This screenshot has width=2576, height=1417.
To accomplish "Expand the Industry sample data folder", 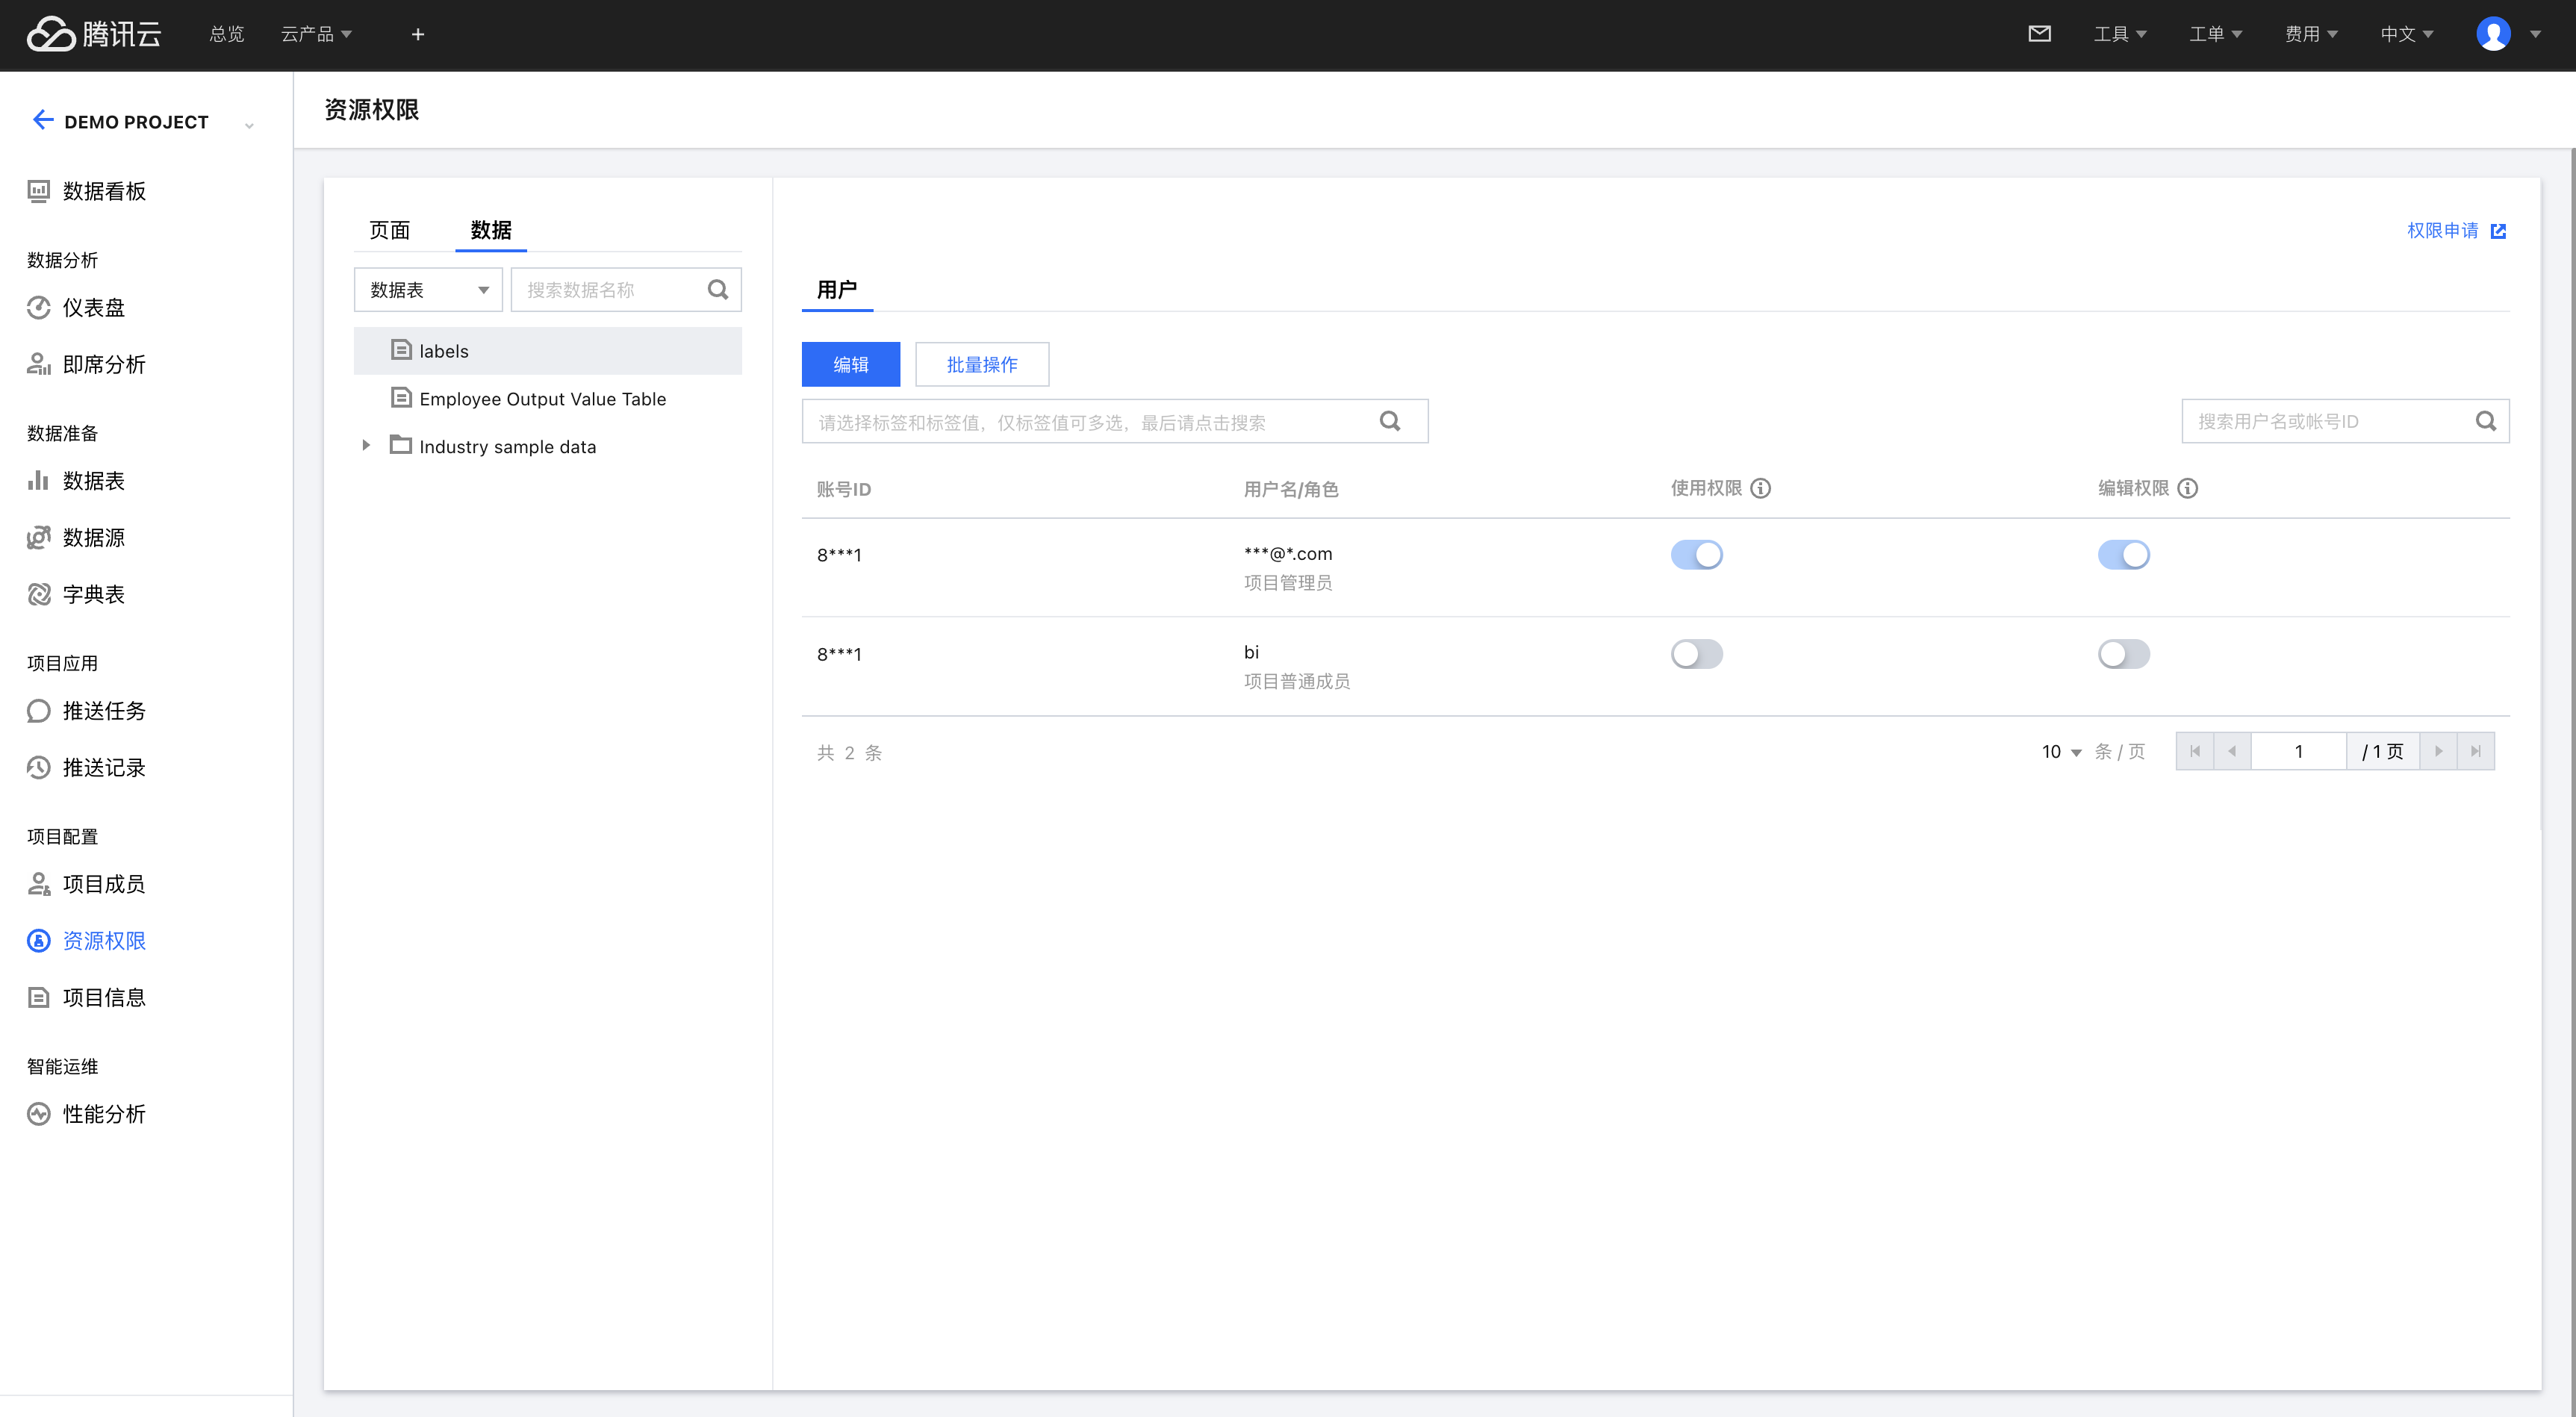I will (366, 446).
